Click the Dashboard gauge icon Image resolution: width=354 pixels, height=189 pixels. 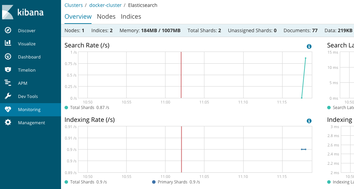click(8, 56)
